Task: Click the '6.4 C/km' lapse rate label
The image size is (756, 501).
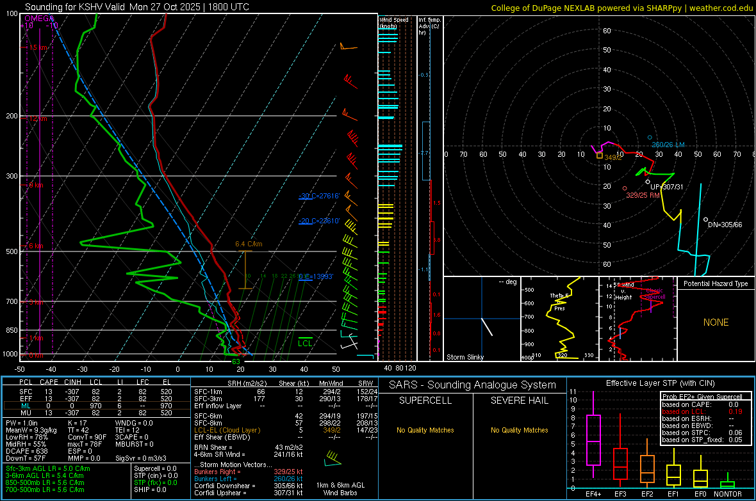Action: (x=249, y=244)
